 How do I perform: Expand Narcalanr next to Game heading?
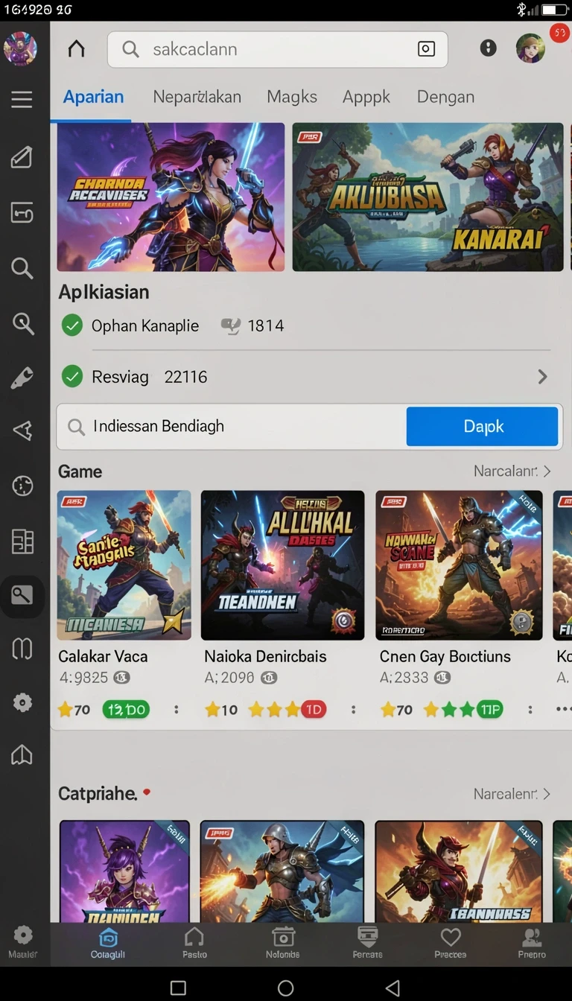point(512,471)
